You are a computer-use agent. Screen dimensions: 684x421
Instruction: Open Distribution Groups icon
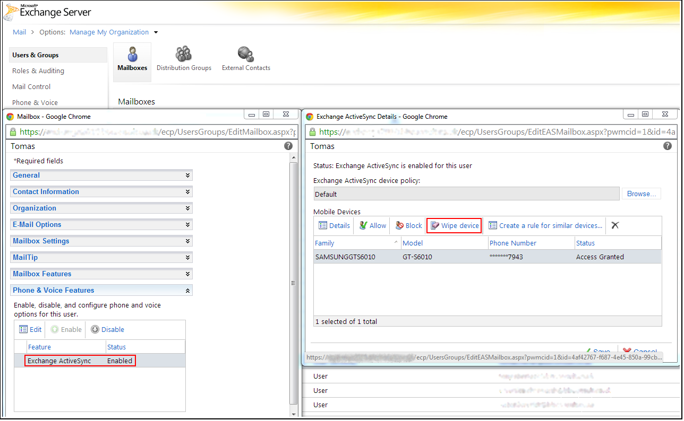pos(184,59)
